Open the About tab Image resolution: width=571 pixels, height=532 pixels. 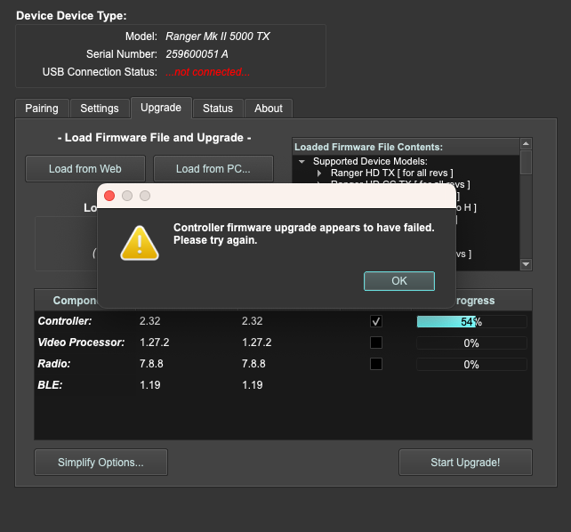[x=269, y=109]
